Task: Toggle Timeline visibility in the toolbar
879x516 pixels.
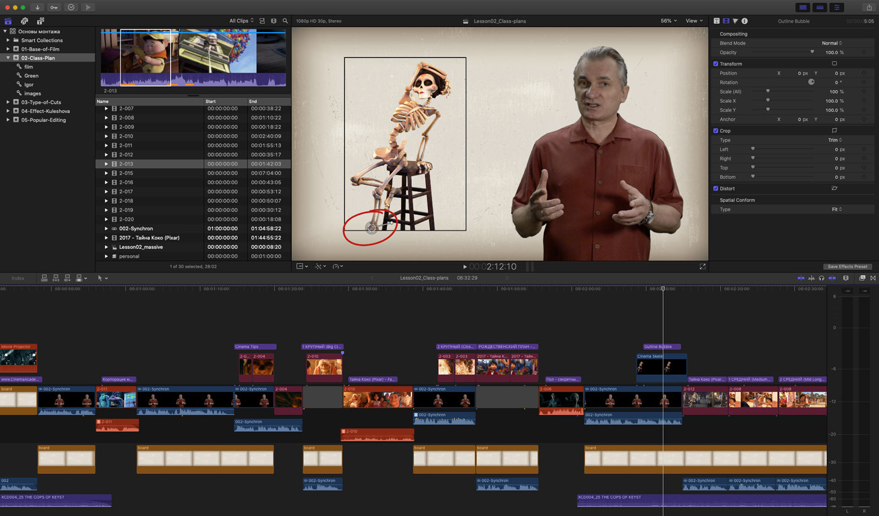Action: coord(819,7)
